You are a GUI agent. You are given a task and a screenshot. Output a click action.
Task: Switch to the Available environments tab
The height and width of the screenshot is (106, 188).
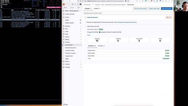(88, 9)
